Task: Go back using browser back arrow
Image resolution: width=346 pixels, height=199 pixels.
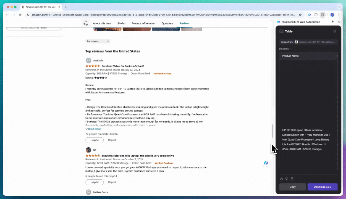Action: coord(7,15)
